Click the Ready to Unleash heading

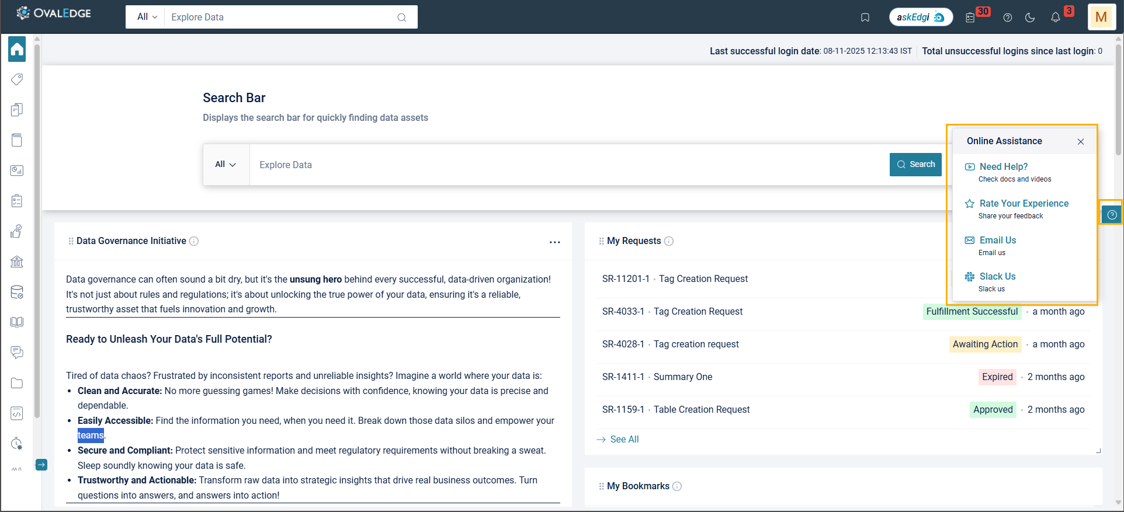(169, 339)
